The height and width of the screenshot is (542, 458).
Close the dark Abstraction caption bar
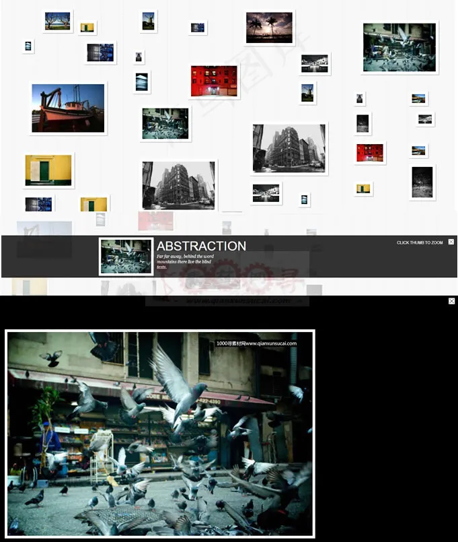451,242
